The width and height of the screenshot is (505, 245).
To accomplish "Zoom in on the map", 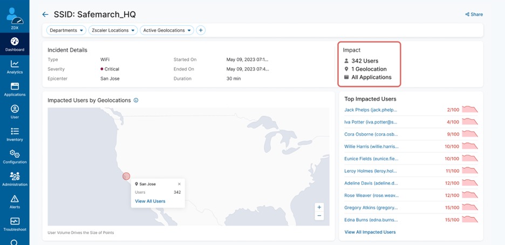I will coord(319,207).
